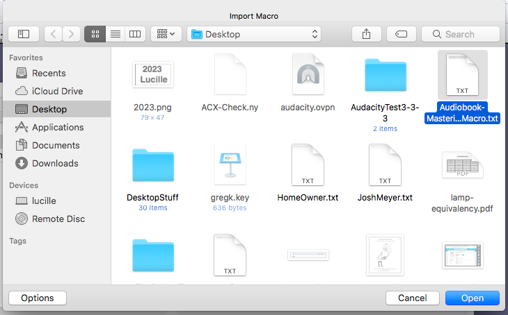The image size is (508, 315).
Task: Open iCloud Drive in the sidebar
Action: point(57,91)
